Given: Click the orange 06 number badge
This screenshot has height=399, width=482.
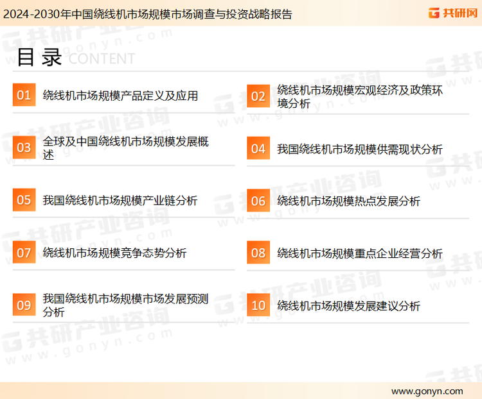Looking at the screenshot, I should [x=258, y=201].
